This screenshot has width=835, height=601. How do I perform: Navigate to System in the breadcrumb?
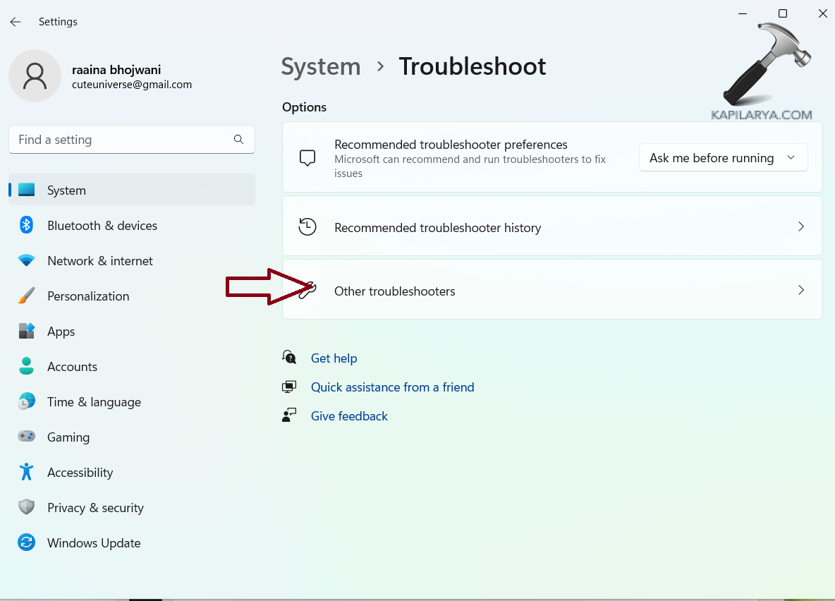coord(321,66)
